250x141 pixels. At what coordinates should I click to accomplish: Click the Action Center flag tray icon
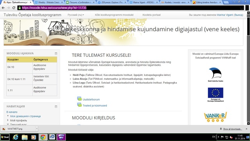pos(222,137)
